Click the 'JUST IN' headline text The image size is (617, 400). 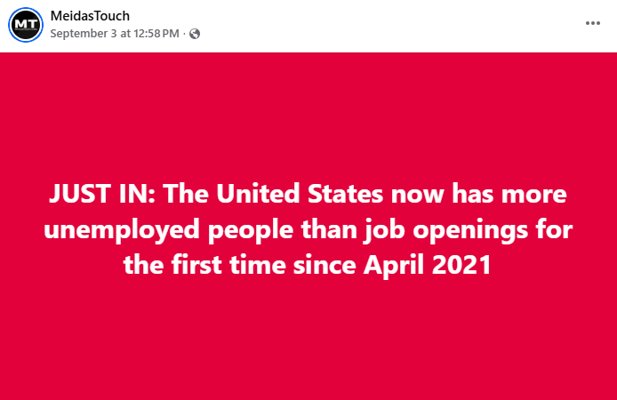pyautogui.click(x=102, y=194)
